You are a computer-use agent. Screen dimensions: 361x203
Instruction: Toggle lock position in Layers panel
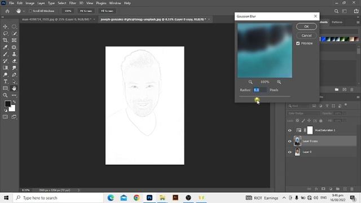click(309, 121)
